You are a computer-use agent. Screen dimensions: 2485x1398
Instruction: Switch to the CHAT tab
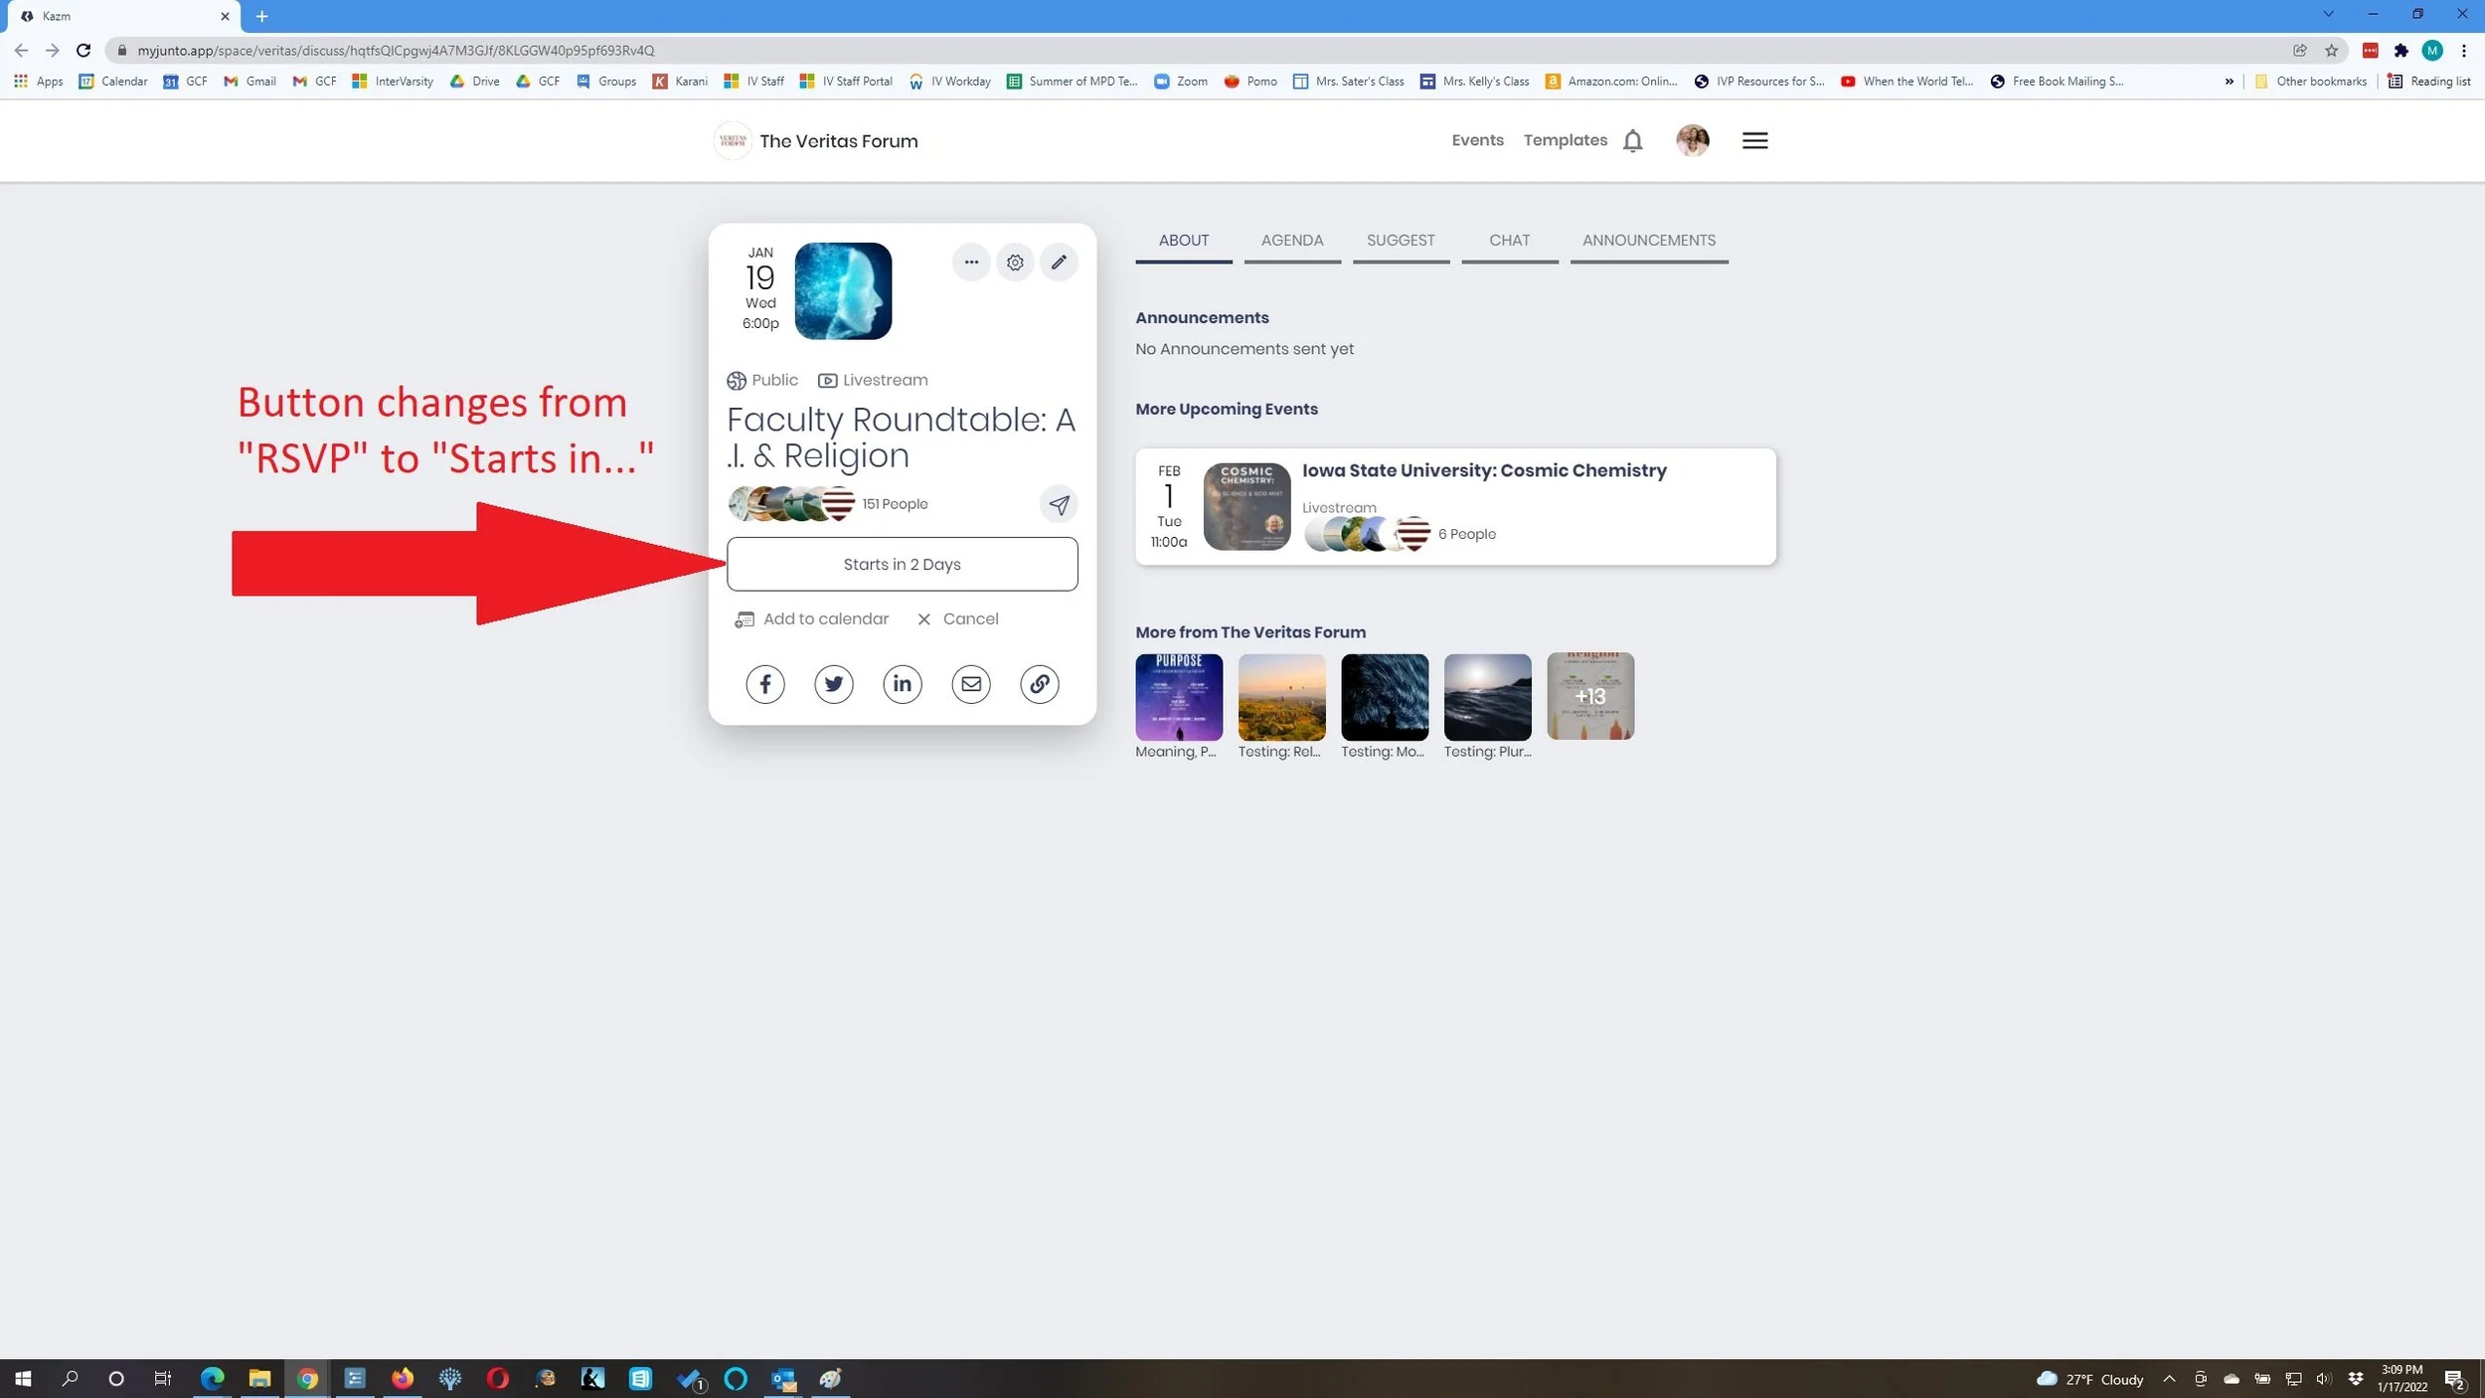coord(1509,241)
